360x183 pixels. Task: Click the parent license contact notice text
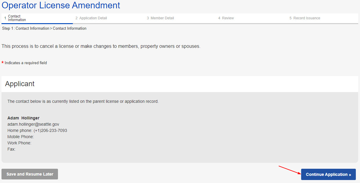(x=83, y=101)
